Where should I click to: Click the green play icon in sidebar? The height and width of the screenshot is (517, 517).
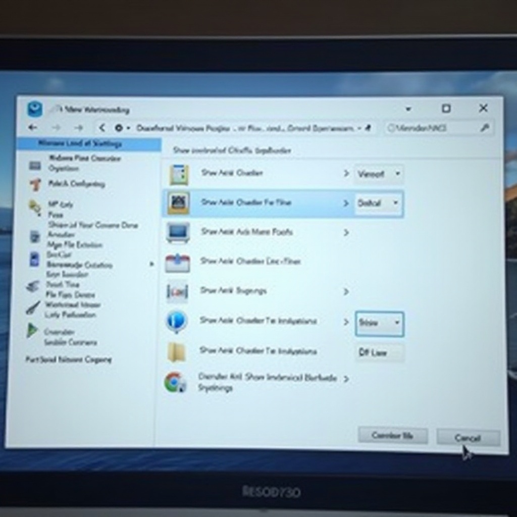point(32,331)
